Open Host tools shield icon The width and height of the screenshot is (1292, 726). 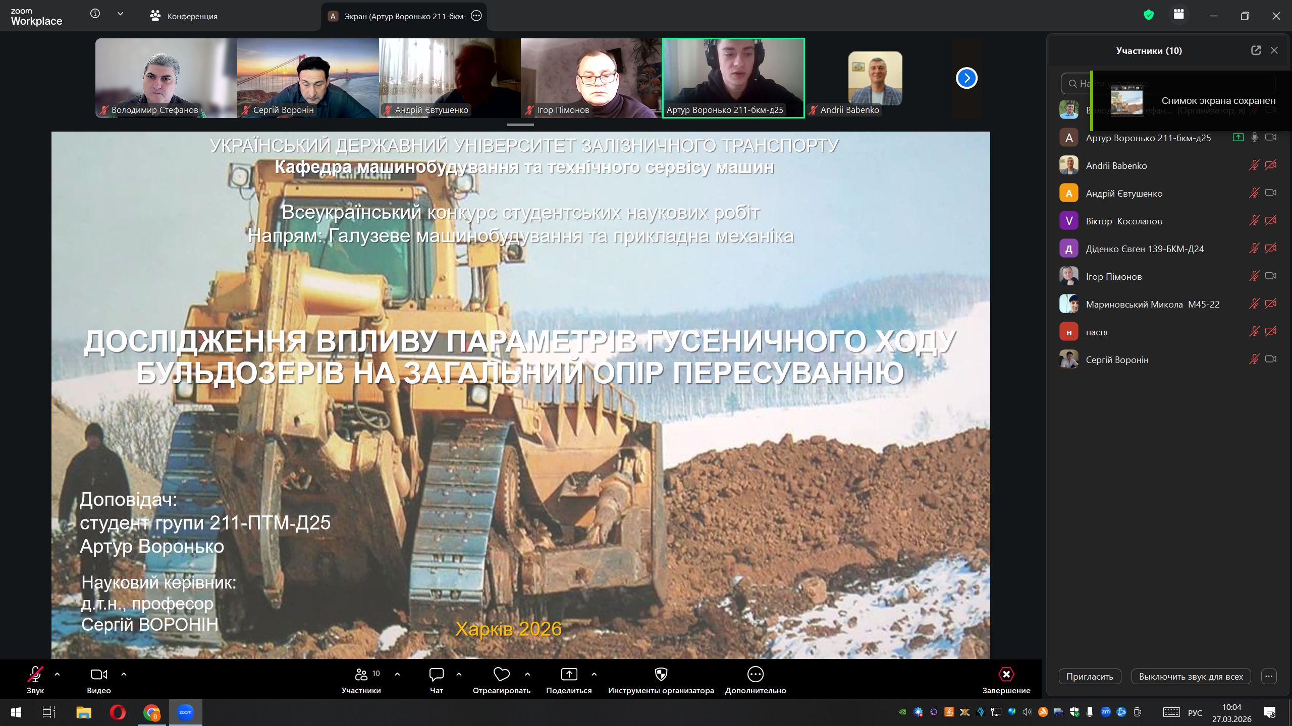pyautogui.click(x=661, y=674)
